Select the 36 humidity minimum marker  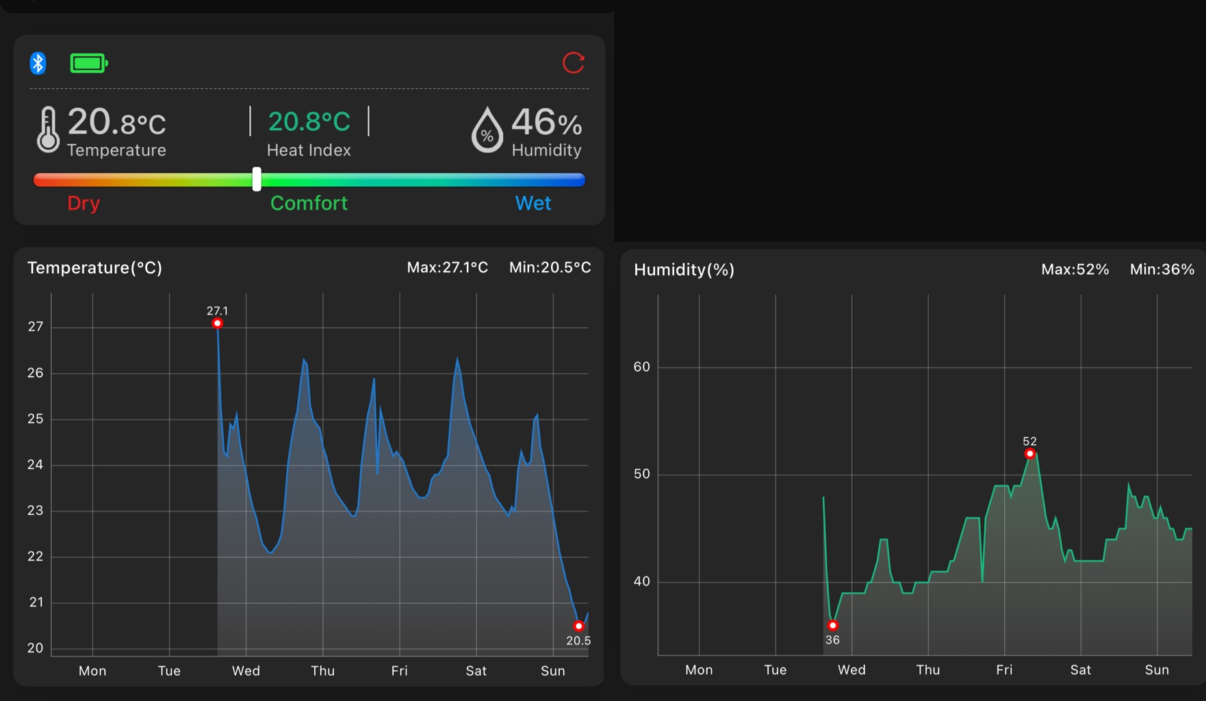click(x=832, y=625)
